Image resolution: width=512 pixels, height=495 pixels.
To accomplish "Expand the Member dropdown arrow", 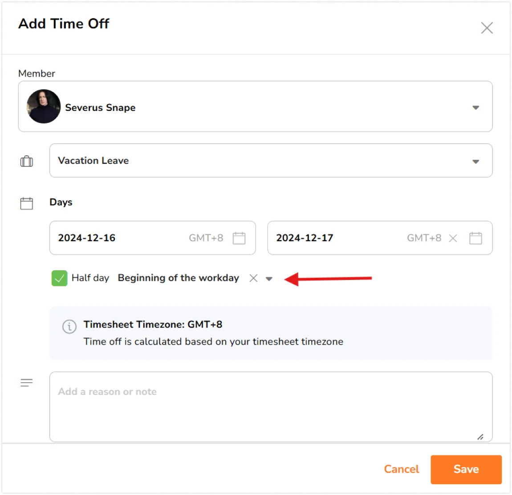I will 476,107.
